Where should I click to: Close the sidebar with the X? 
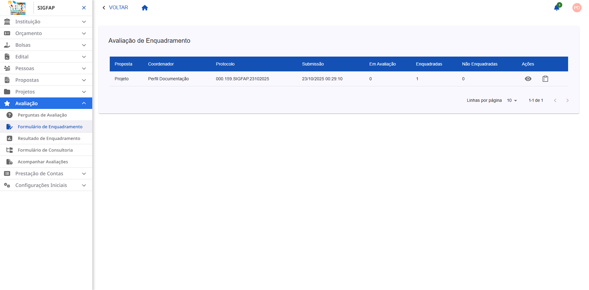tap(84, 8)
